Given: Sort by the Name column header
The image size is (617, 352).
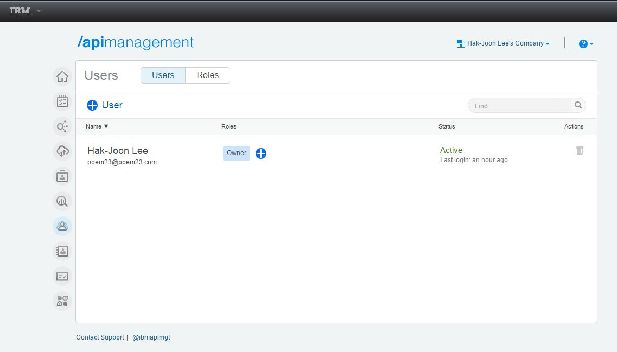Looking at the screenshot, I should point(97,126).
